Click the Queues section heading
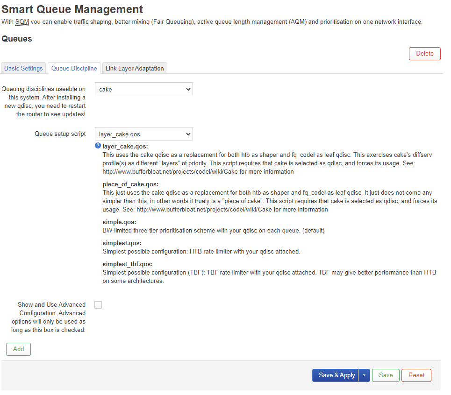The image size is (451, 395). [17, 39]
